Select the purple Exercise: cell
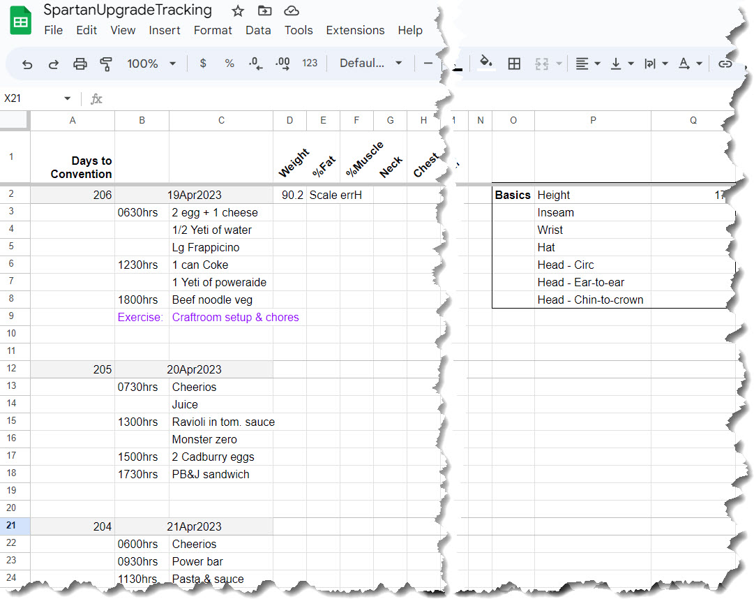The width and height of the screenshot is (754, 599). (x=142, y=317)
